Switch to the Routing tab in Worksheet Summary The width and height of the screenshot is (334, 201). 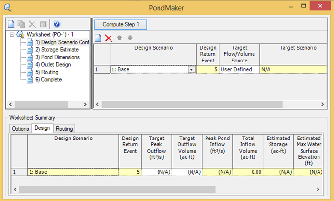[x=64, y=129]
